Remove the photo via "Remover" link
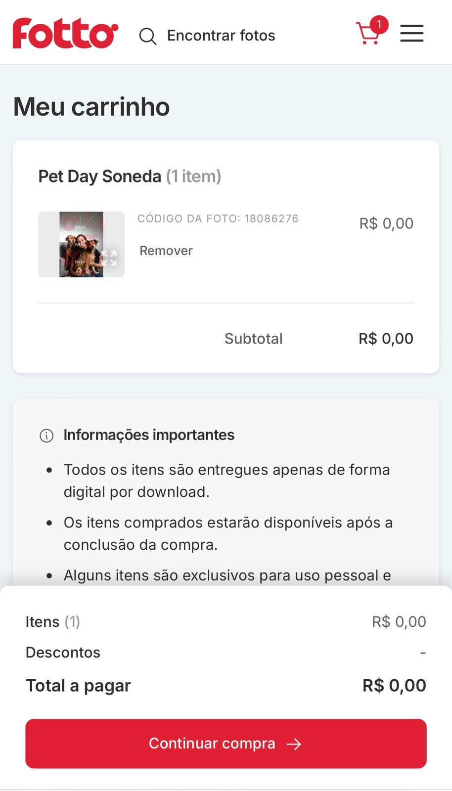 coord(166,251)
